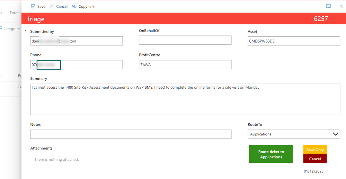Click the dark red Cancel button
The image size is (346, 179).
click(x=315, y=159)
